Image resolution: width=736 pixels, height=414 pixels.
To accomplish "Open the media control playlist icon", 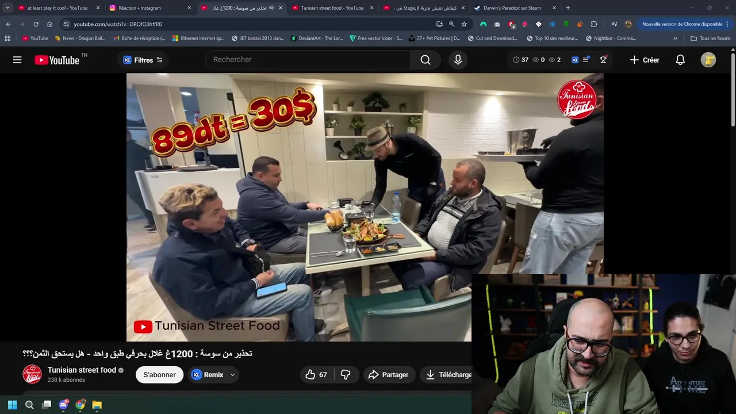I will 614,24.
